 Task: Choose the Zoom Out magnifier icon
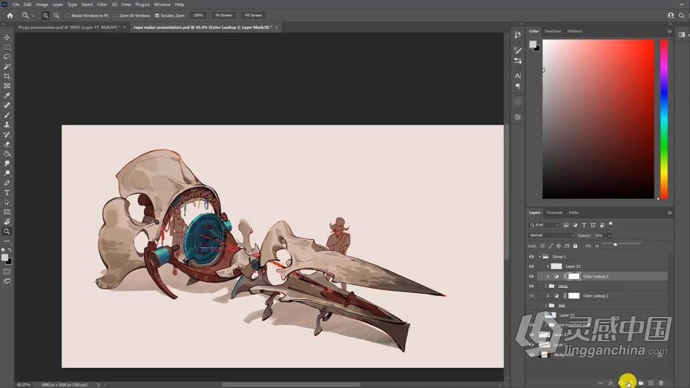[x=56, y=15]
